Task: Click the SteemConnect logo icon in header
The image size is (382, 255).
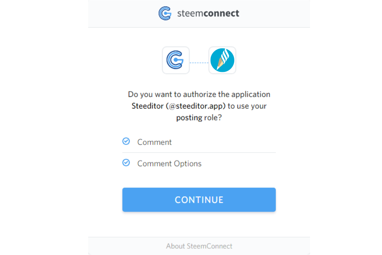Action: pos(165,13)
